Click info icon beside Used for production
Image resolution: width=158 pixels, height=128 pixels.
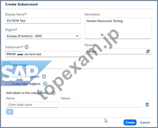pyautogui.click(x=44, y=77)
